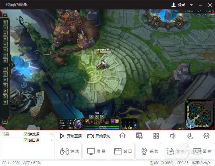Open the settings gear icon
The height and width of the screenshot is (166, 215).
coord(206,136)
